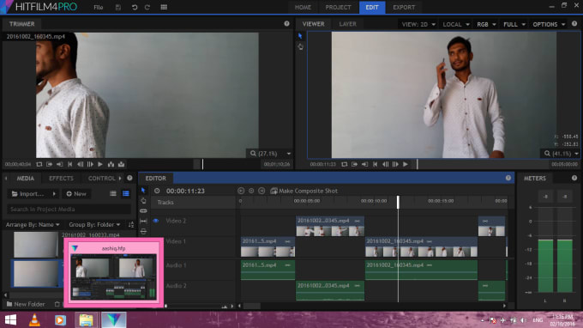Jump to start in the Viewer
583x328 pixels.
(376, 164)
